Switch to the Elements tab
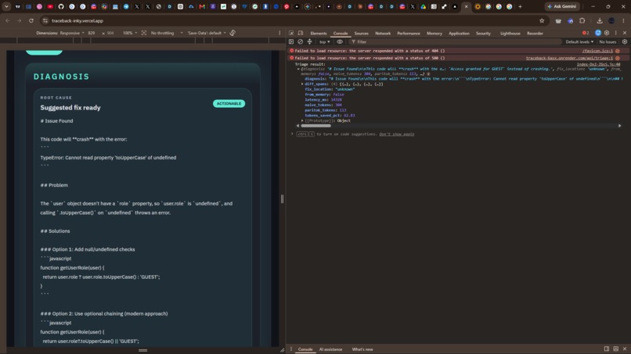Viewport: 631px width, 354px height. click(319, 34)
